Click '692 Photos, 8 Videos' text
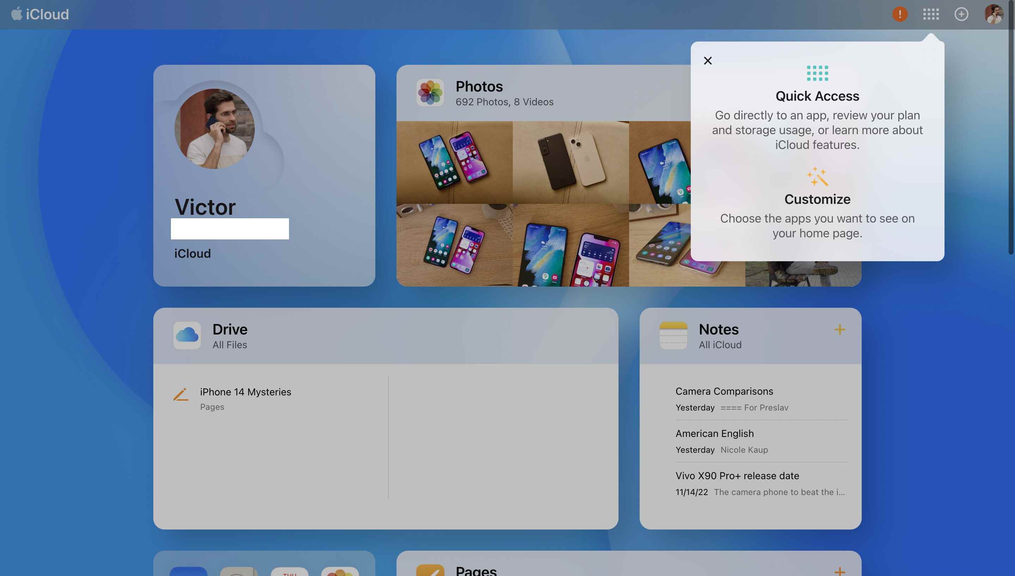Screen dimensions: 1015x576 point(504,102)
